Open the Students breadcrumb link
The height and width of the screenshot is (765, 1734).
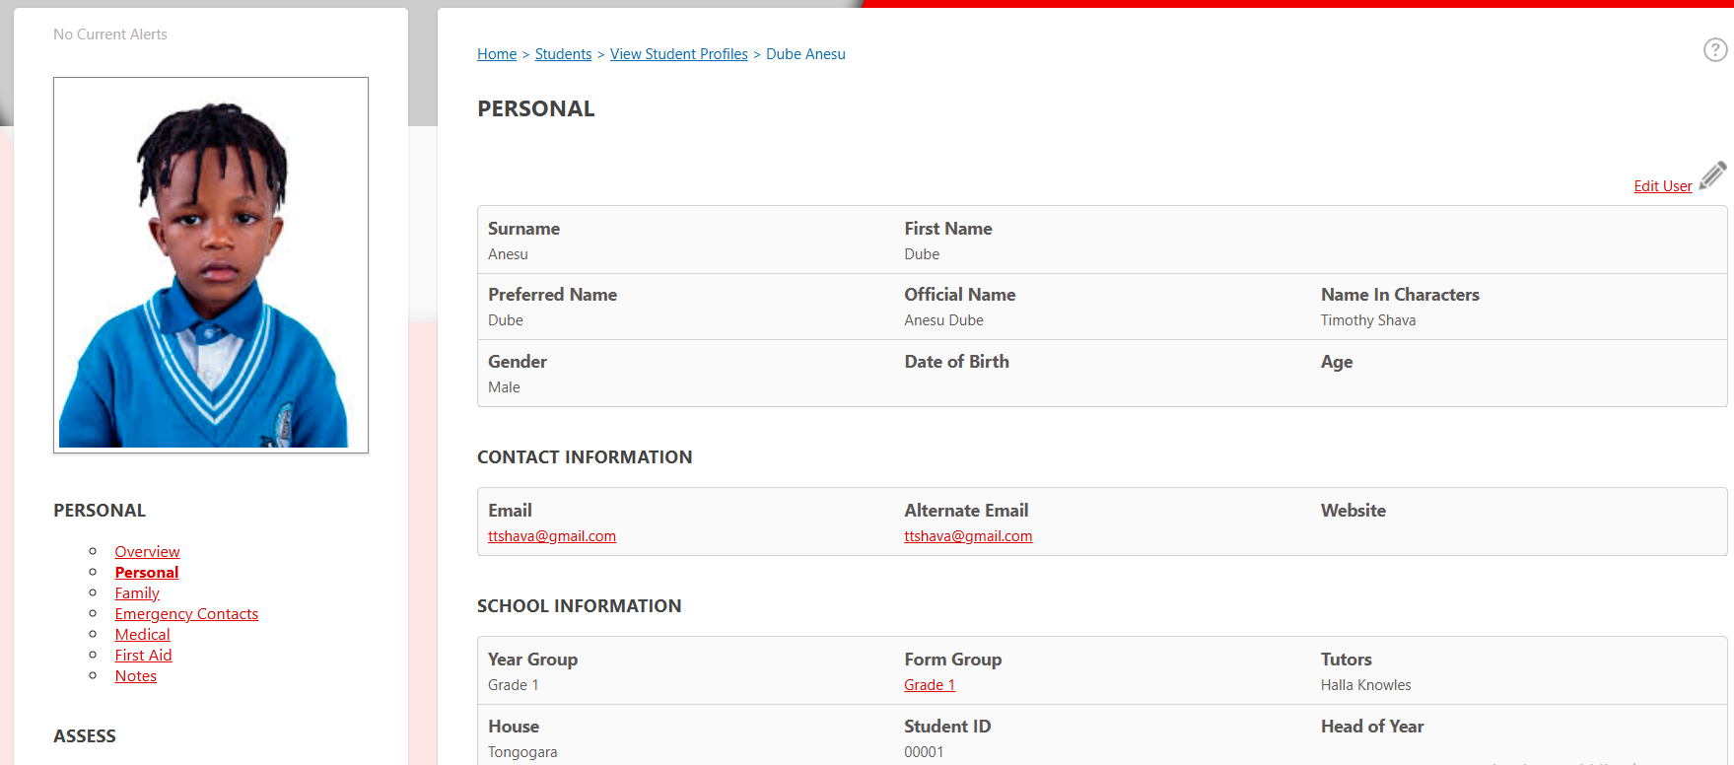(563, 54)
